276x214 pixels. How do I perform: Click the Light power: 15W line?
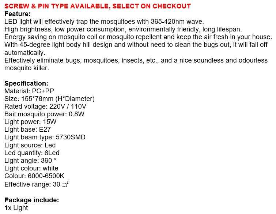coord(31,122)
